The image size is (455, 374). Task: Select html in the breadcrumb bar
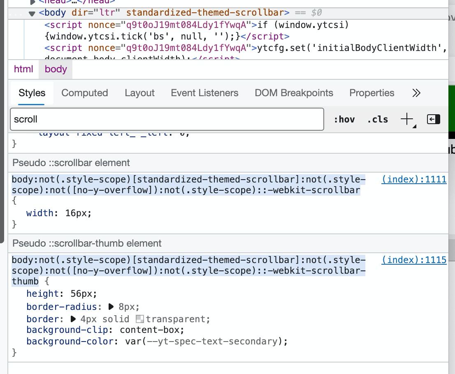[23, 69]
